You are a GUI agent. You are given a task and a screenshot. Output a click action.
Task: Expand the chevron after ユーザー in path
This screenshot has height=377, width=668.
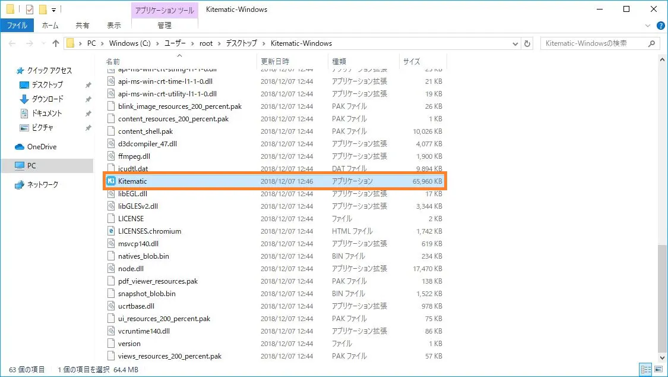click(192, 43)
